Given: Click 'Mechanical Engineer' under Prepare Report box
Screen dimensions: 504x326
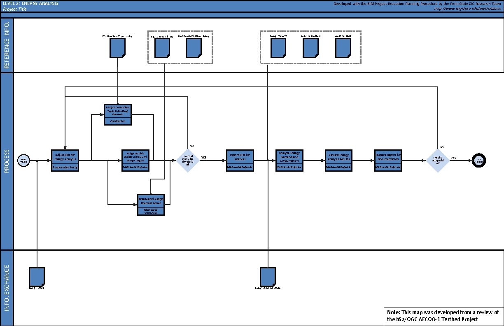Looking at the screenshot, I should pyautogui.click(x=388, y=168).
